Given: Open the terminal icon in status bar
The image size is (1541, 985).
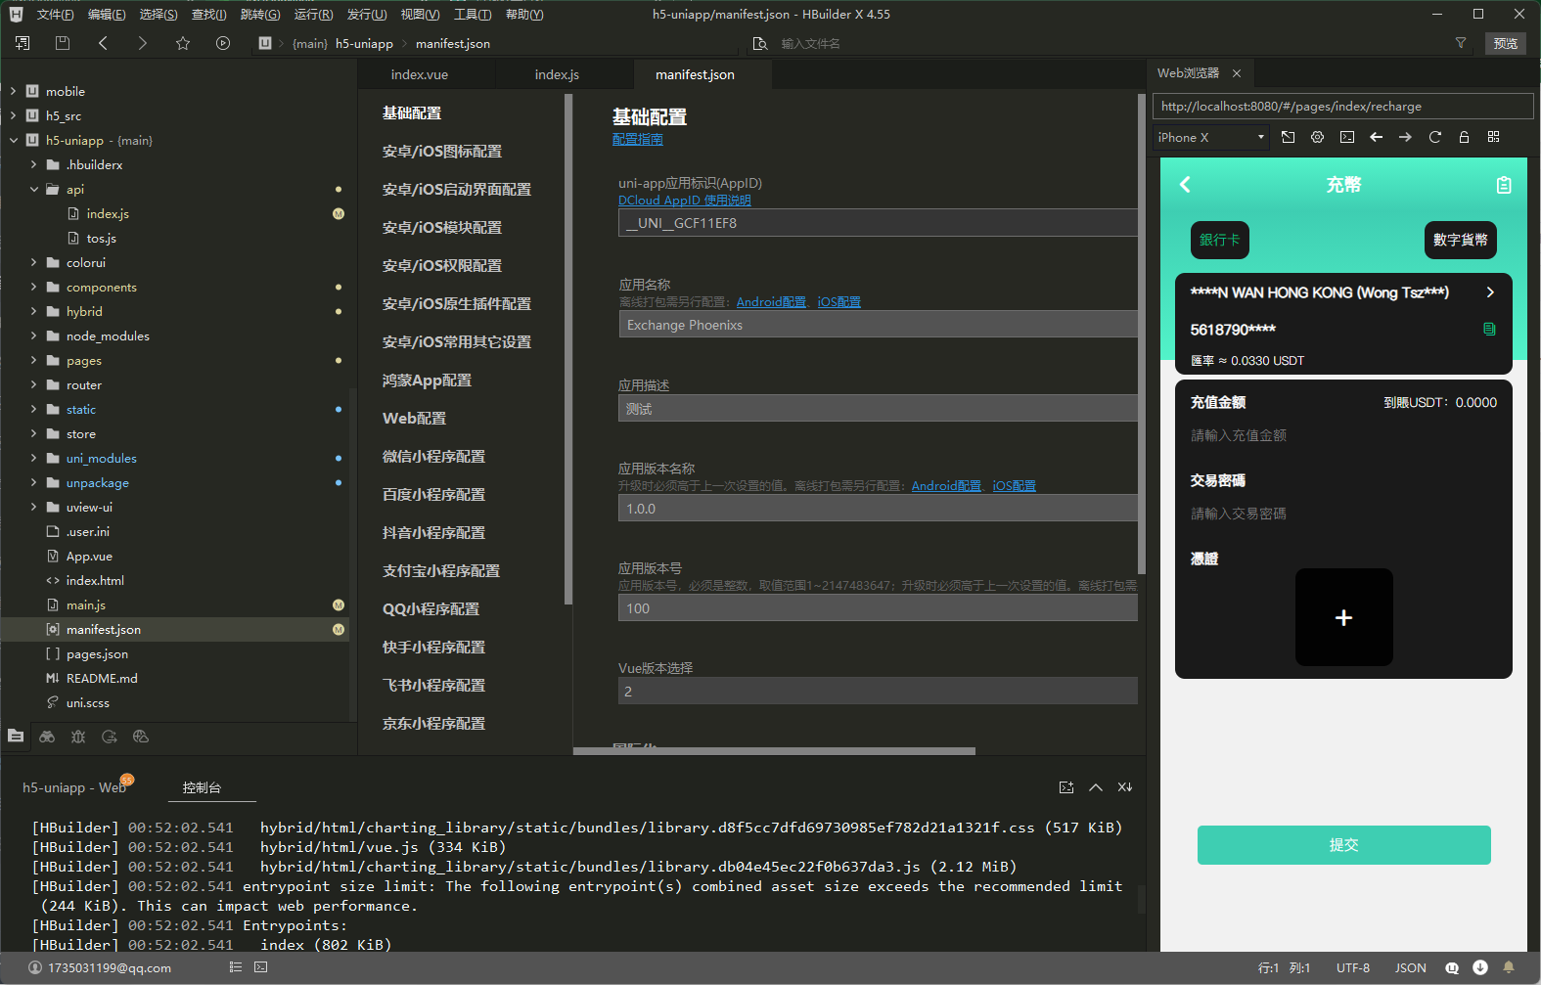Looking at the screenshot, I should click(261, 967).
